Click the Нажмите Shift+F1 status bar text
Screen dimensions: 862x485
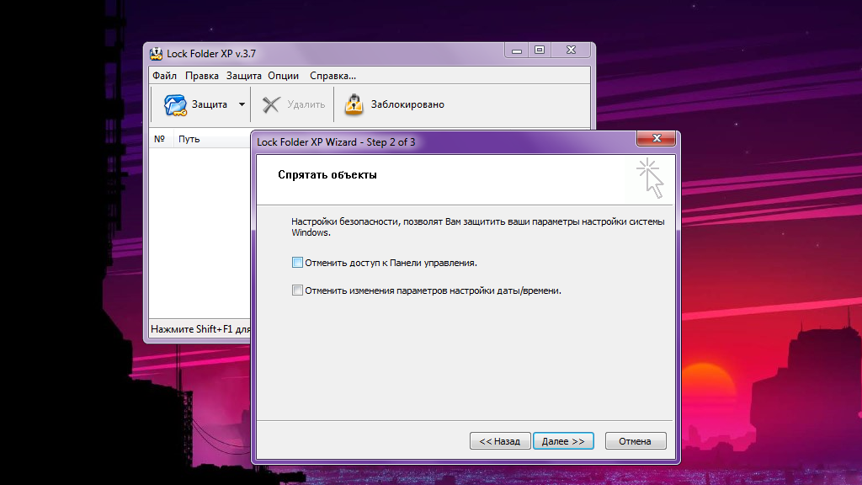pyautogui.click(x=200, y=329)
